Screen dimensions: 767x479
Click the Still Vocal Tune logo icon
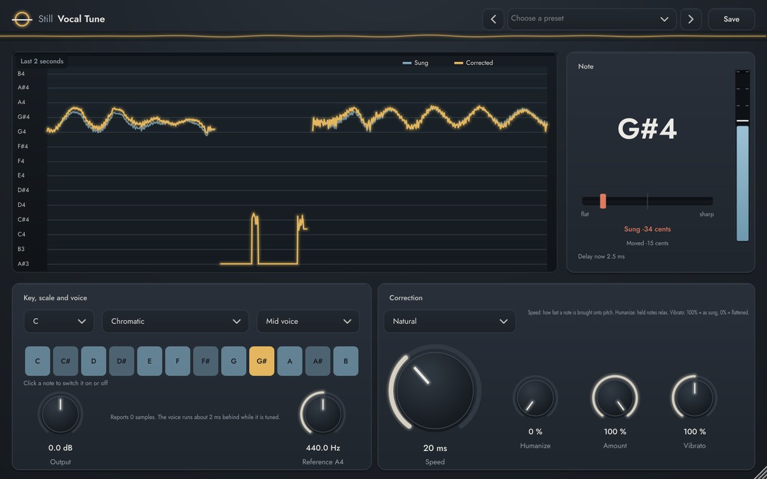[x=22, y=19]
